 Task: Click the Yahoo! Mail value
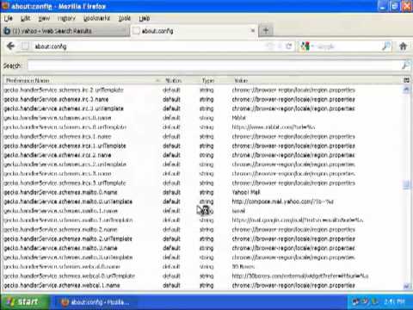coord(246,192)
